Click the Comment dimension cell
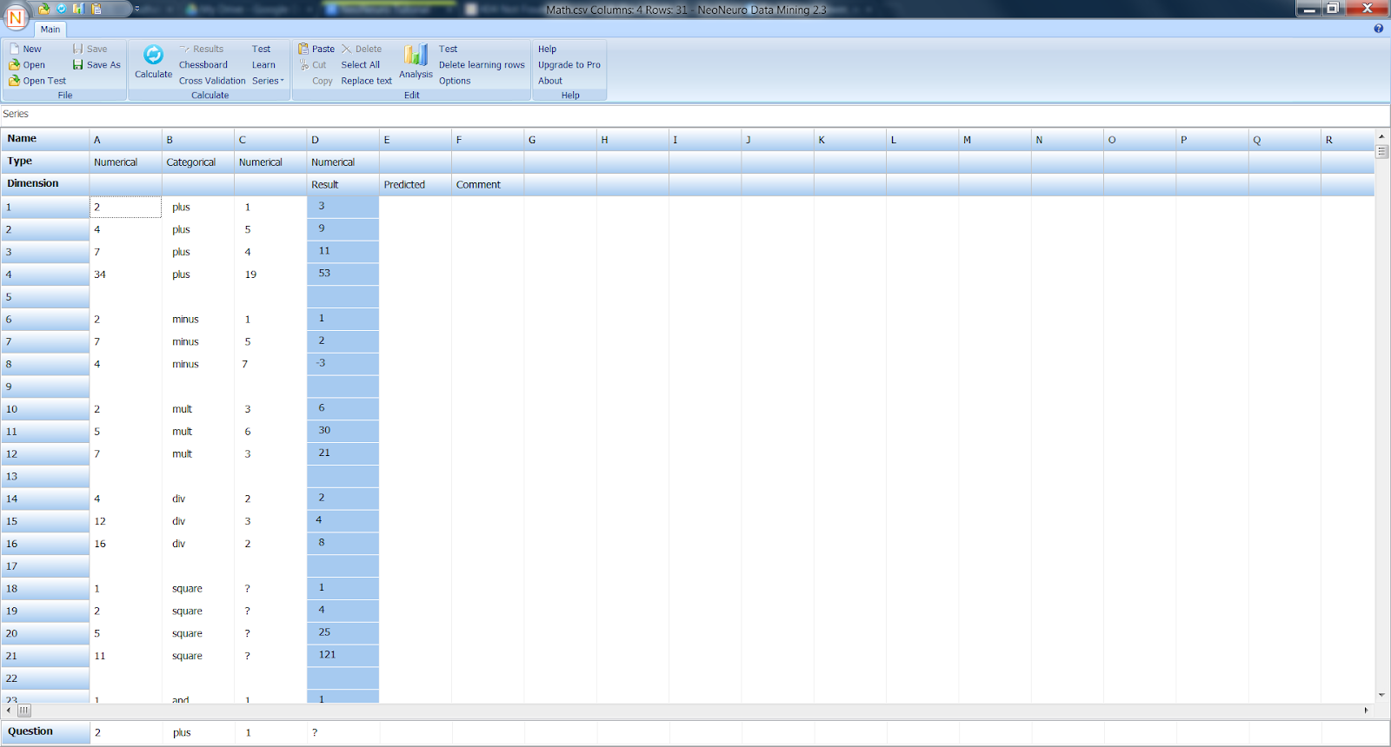The image size is (1391, 747). coord(488,185)
